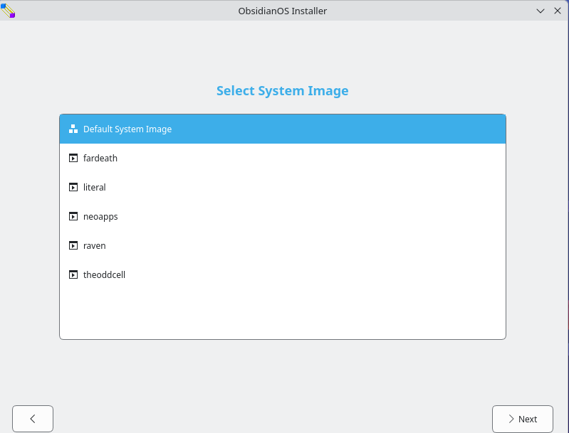Select the Default System Image entry
This screenshot has height=433, width=569.
pos(282,129)
